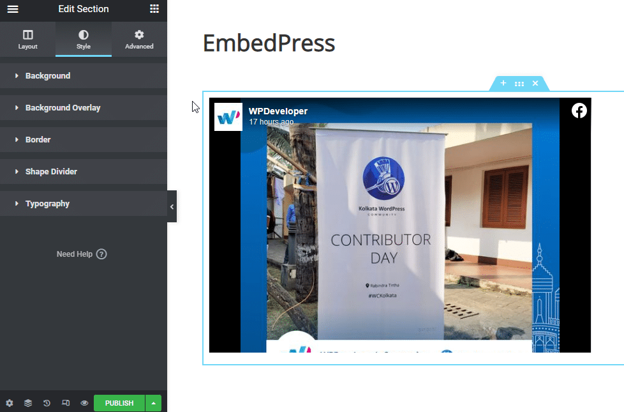
Task: Delete the section with the X icon
Action: click(x=535, y=83)
